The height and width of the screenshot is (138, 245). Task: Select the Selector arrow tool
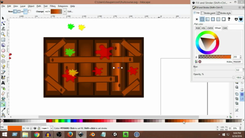click(x=3, y=18)
